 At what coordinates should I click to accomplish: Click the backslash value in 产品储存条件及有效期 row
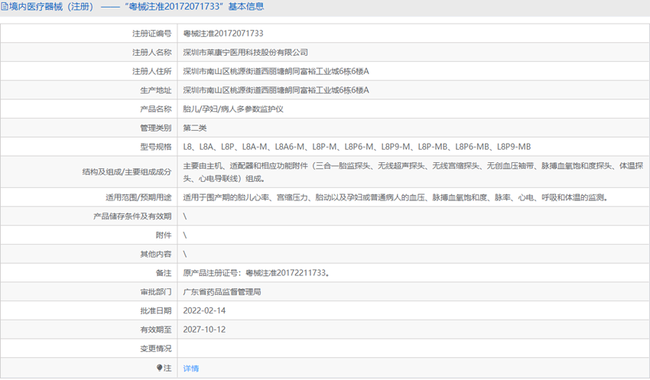[x=185, y=216]
